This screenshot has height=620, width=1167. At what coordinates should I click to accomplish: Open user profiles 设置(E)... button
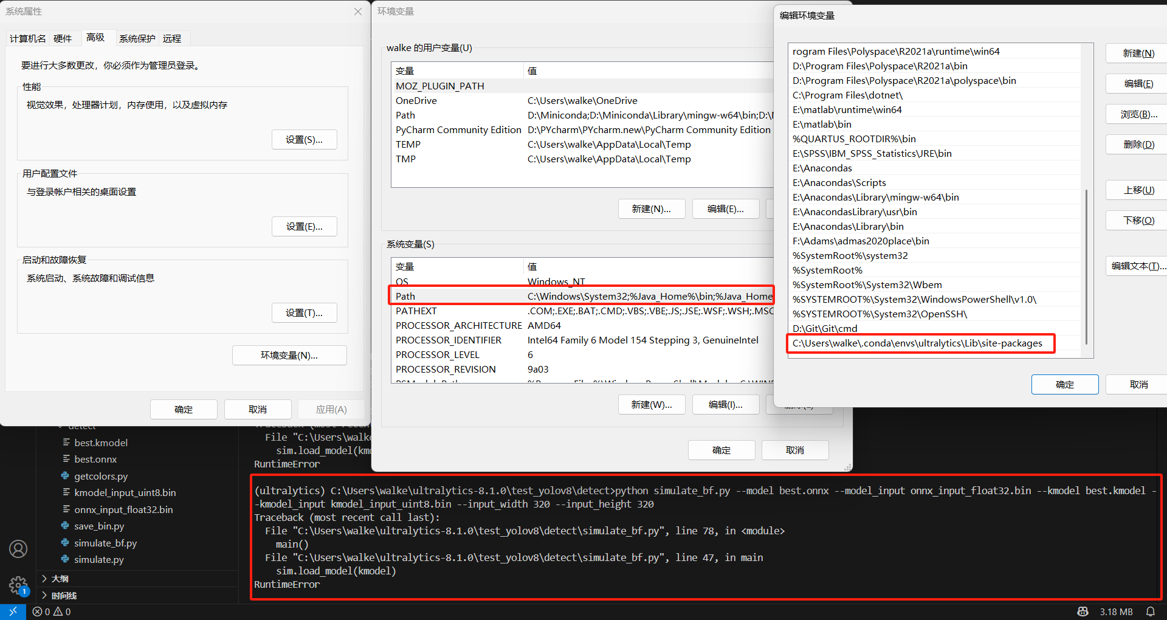(304, 227)
